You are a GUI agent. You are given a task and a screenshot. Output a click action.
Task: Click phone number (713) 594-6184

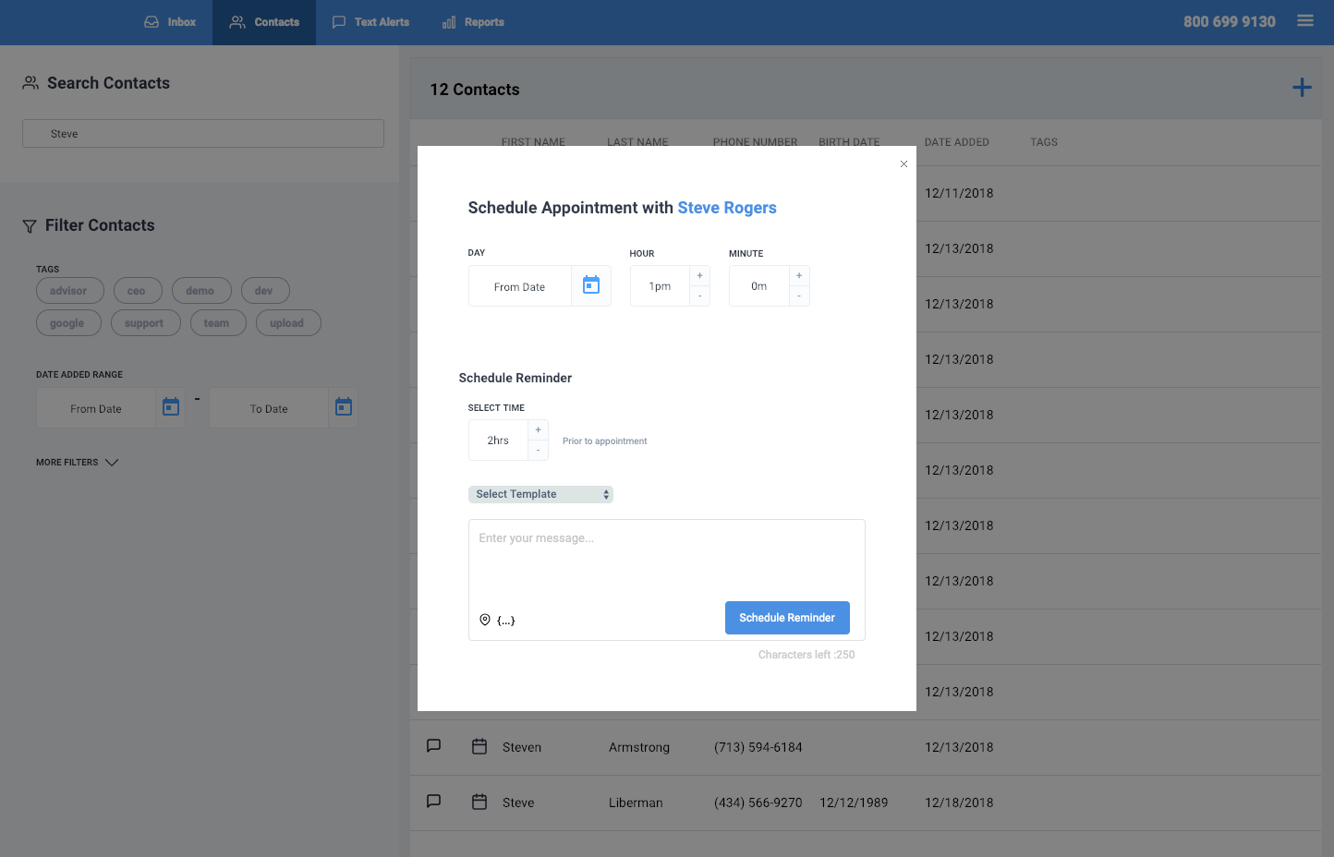(758, 747)
